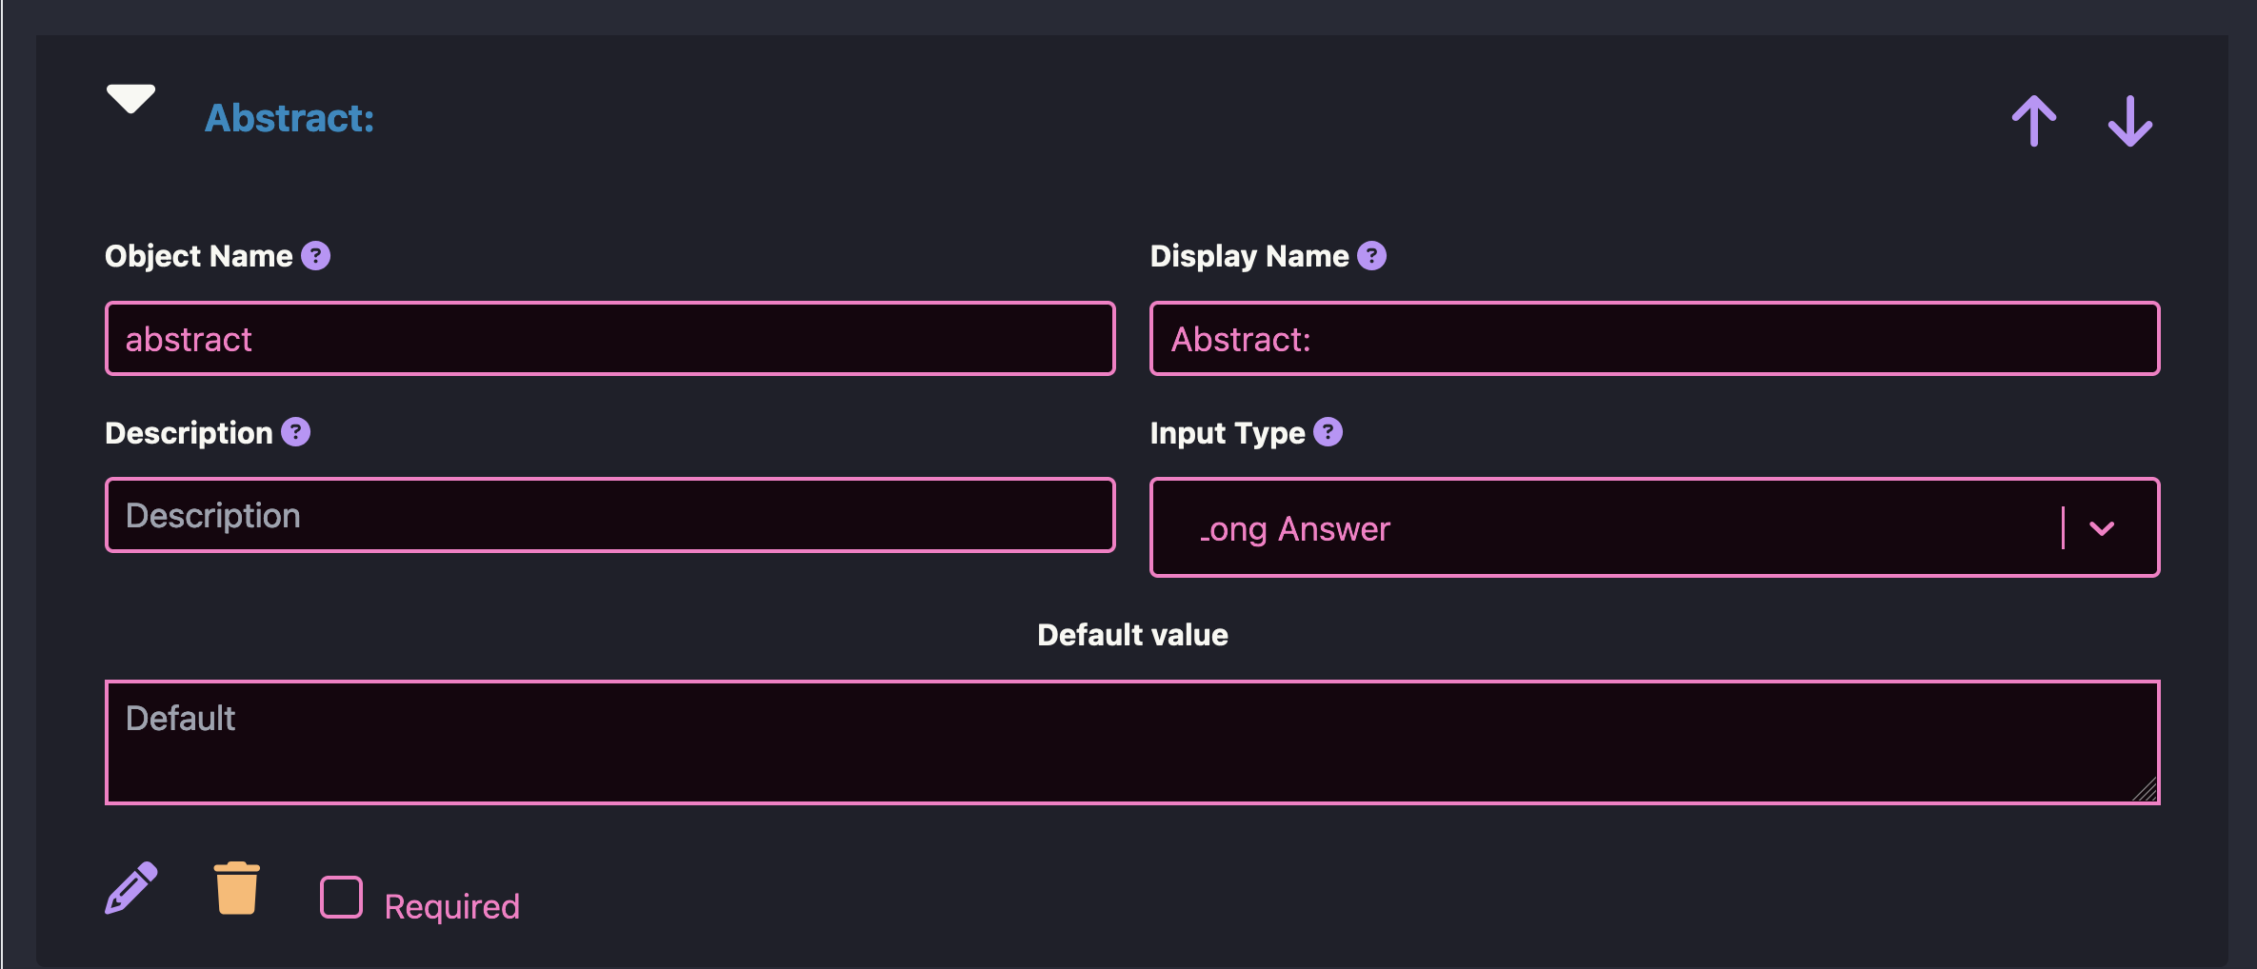The width and height of the screenshot is (2257, 969).
Task: Click into the empty Description input
Action: click(x=609, y=515)
